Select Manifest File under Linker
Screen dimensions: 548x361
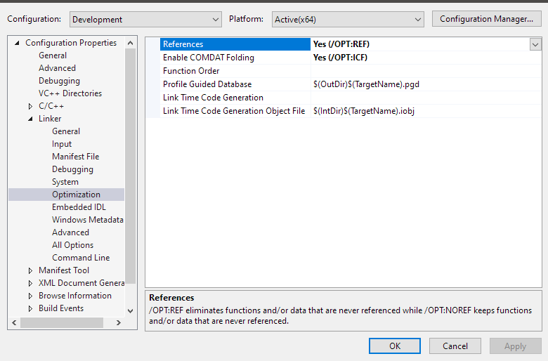click(x=75, y=157)
